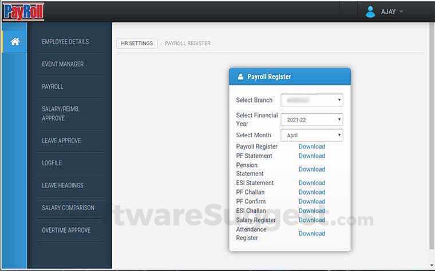Download the Salary Register
Viewport: 435px width, 271px height.
coord(312,220)
